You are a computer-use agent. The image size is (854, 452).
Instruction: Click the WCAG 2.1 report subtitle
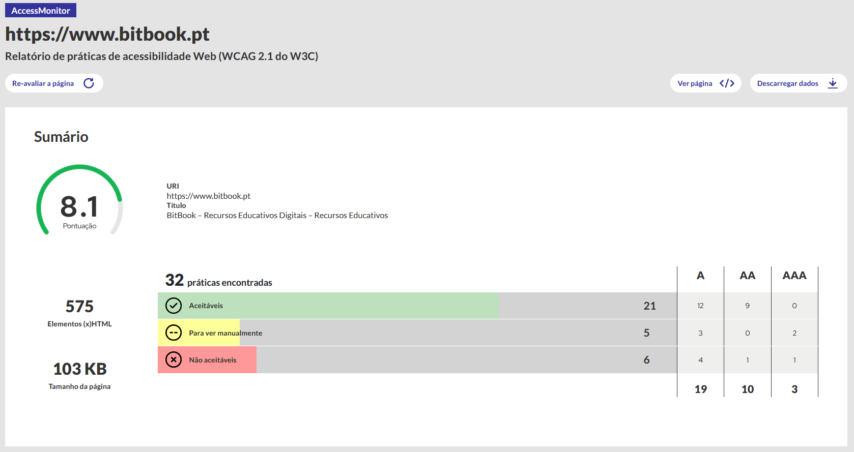(161, 56)
